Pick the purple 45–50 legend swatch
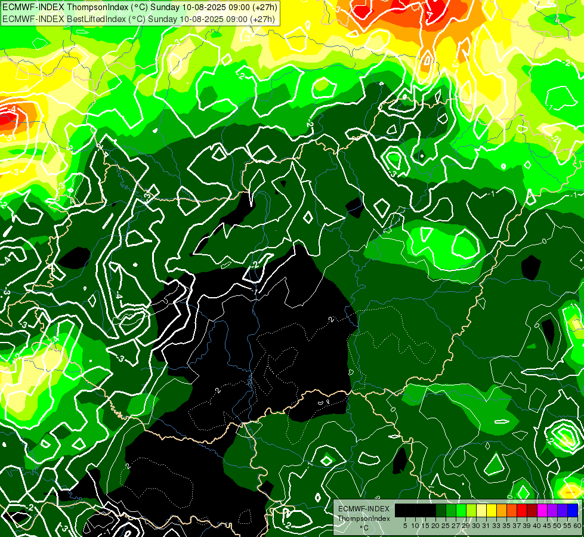 point(552,510)
